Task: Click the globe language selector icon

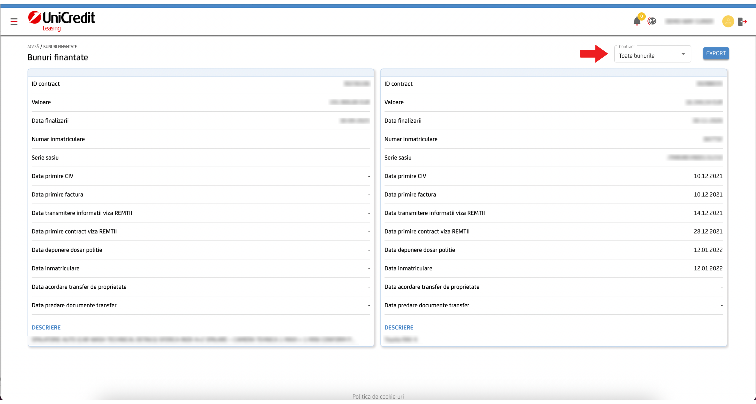Action: pos(652,21)
